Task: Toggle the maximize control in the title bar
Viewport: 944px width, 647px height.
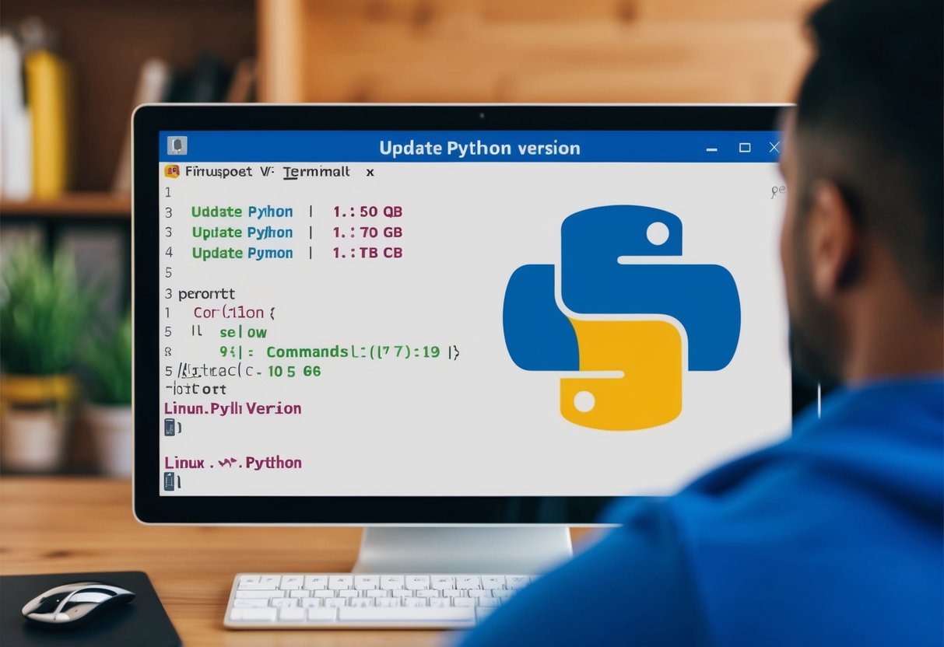Action: click(745, 147)
